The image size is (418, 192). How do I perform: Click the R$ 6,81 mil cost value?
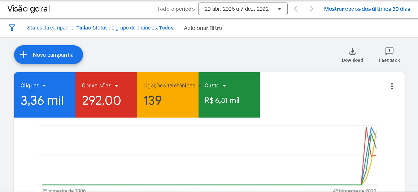pyautogui.click(x=222, y=101)
